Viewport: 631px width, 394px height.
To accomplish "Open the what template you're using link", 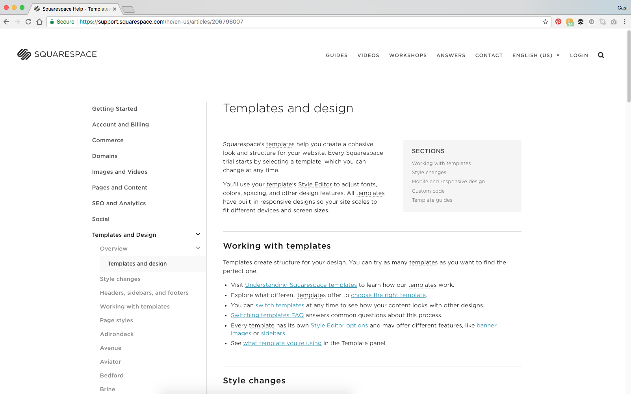I will [x=282, y=343].
